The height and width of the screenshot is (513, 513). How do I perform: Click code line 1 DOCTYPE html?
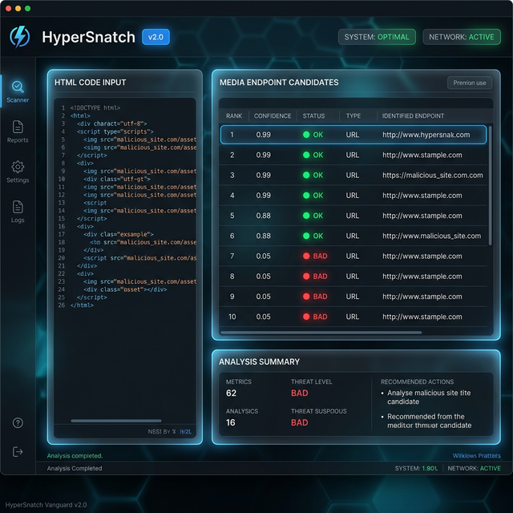(x=95, y=107)
